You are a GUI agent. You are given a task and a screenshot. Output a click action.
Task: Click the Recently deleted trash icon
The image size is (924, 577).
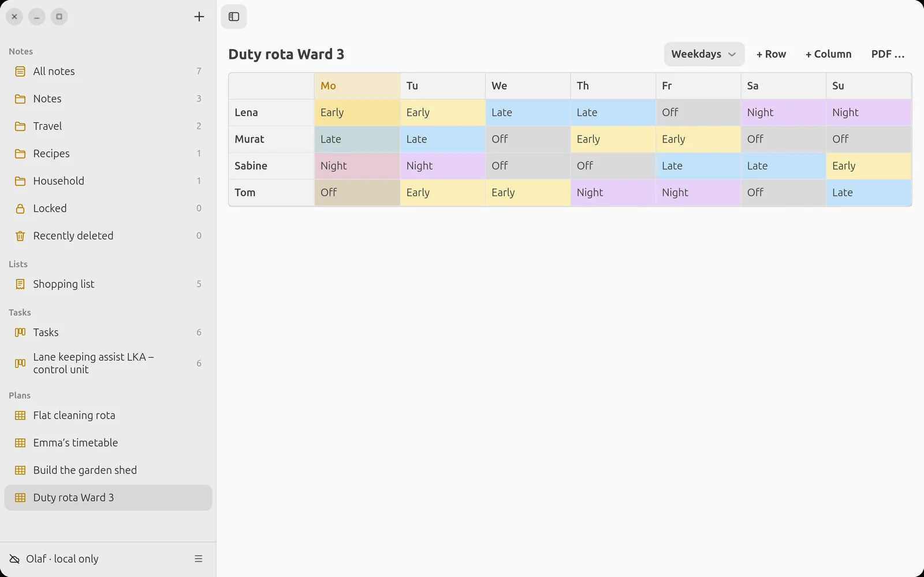click(20, 236)
